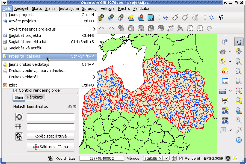
Task: Click Pan map to selection icon
Action: tap(239, 51)
